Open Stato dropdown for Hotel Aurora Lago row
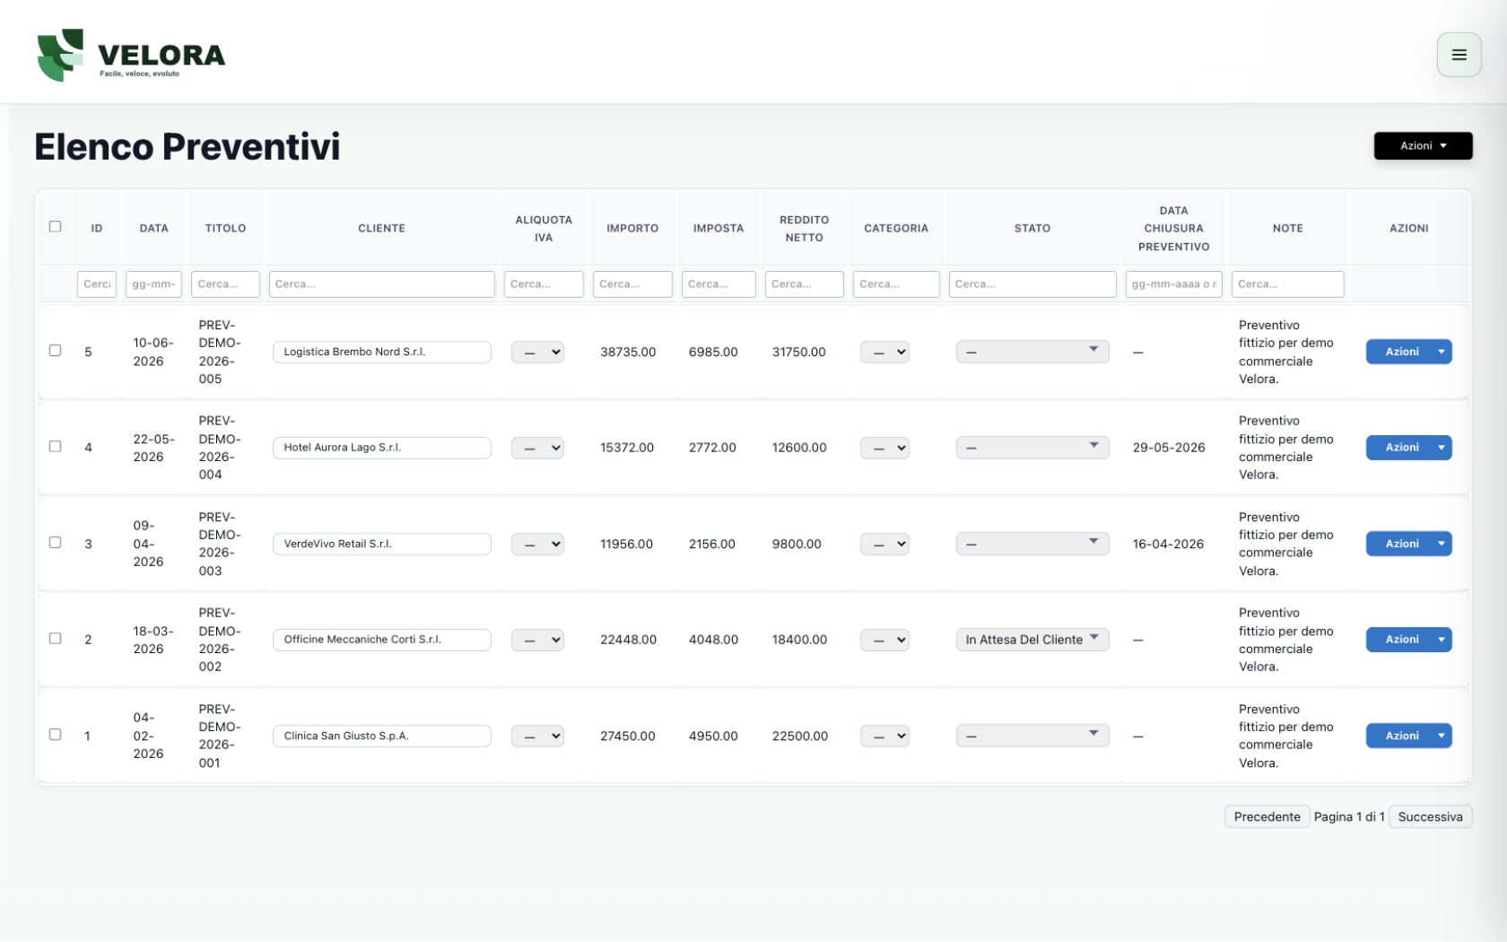 tap(1032, 448)
